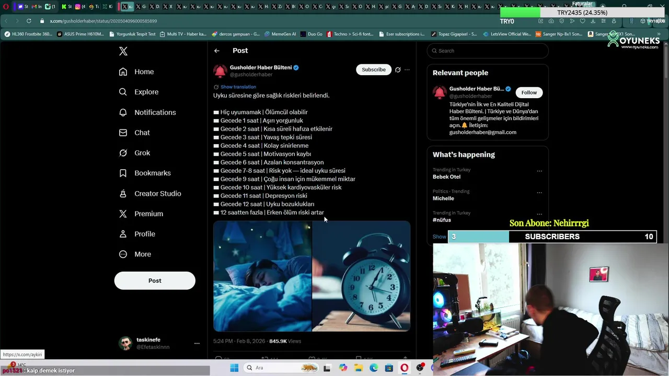Screen dimensions: 669x376
Task: Reload the page in Opera
Action: coord(28,21)
